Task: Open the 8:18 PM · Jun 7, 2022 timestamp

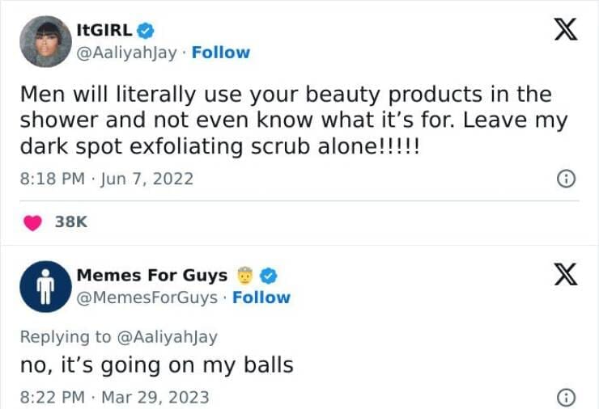Action: click(x=106, y=179)
